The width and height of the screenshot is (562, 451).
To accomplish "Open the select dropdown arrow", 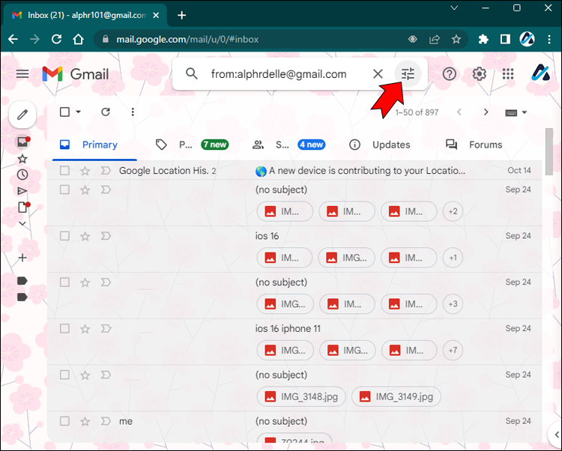I will (x=78, y=112).
